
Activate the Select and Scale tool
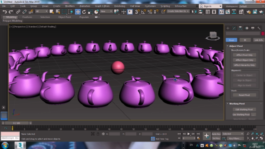click(90, 12)
